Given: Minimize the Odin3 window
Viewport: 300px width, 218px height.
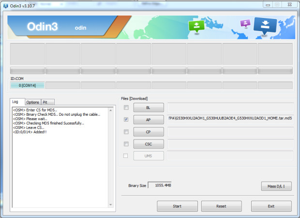Looking at the screenshot, I should 268,4.
